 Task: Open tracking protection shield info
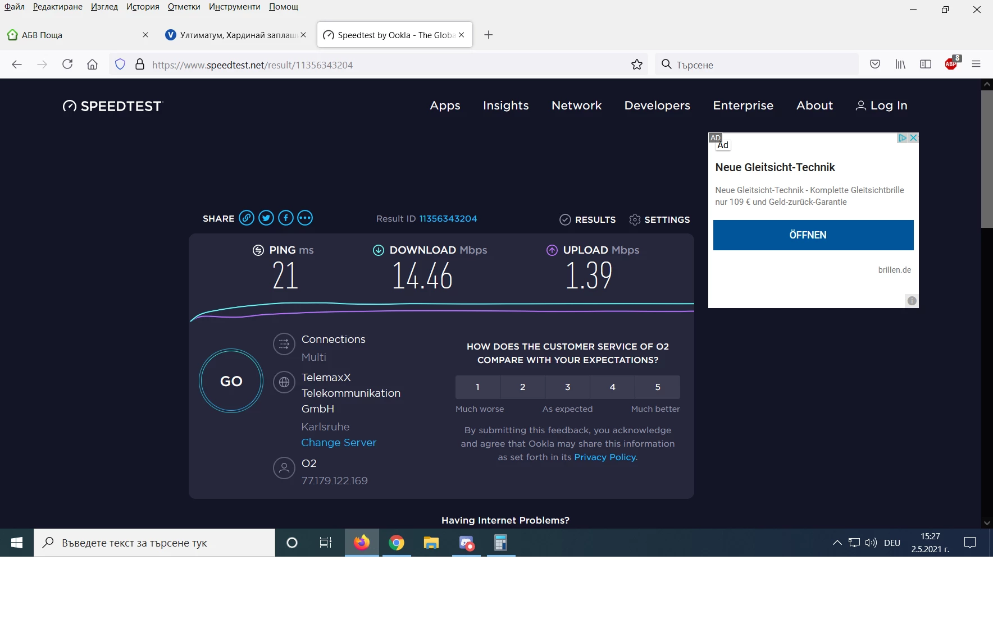[120, 65]
